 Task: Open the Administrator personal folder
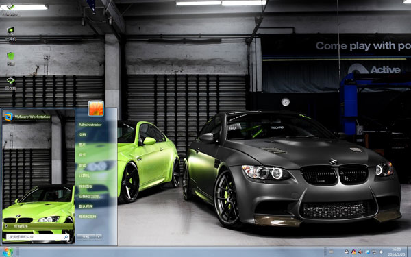pyautogui.click(x=90, y=125)
